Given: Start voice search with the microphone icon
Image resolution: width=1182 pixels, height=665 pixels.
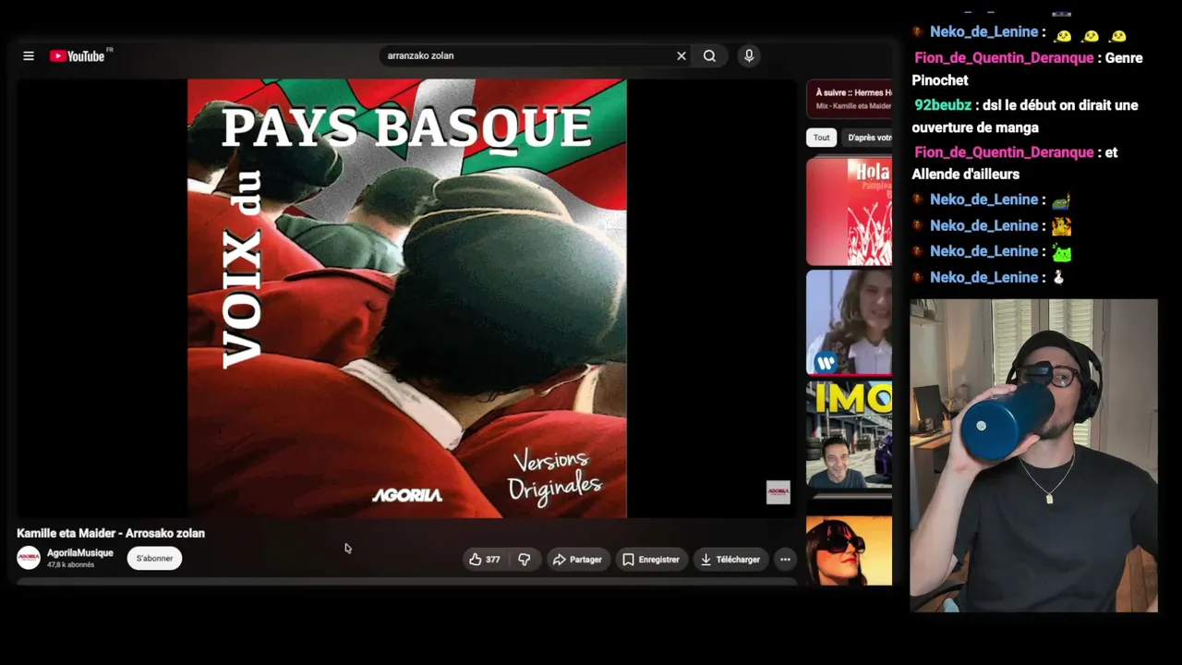Looking at the screenshot, I should click(749, 56).
